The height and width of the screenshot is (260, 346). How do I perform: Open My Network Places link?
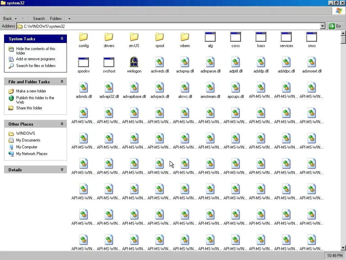32,154
